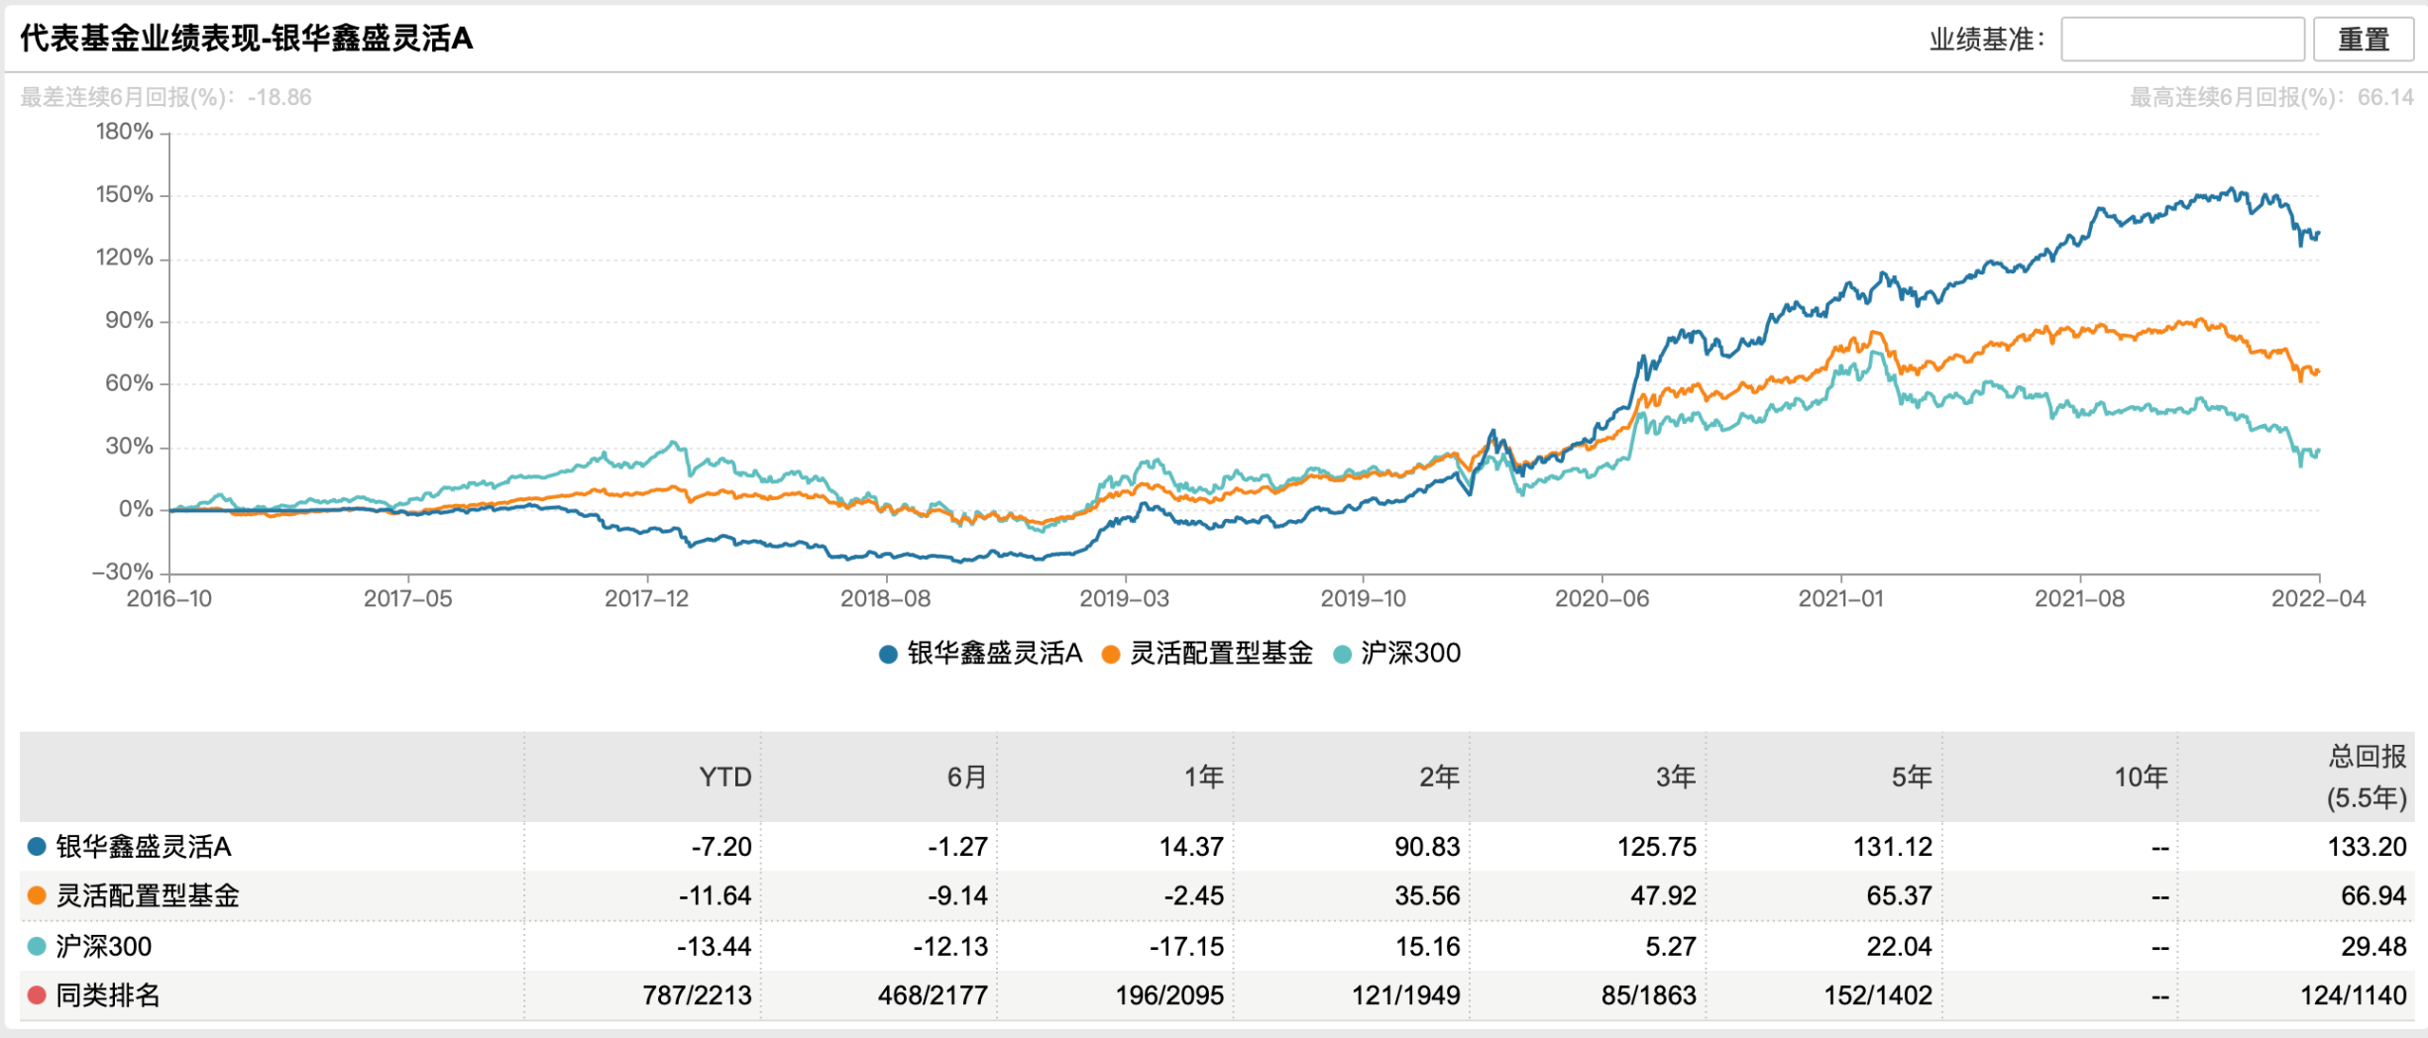The image size is (2428, 1038).
Task: Toggle 银华鑫盛灵活A series in chart legend
Action: click(980, 654)
